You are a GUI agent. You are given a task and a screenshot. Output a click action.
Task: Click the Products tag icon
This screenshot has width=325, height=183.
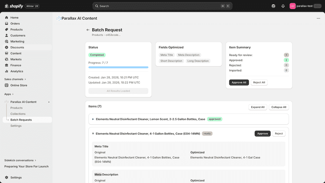(7, 29)
